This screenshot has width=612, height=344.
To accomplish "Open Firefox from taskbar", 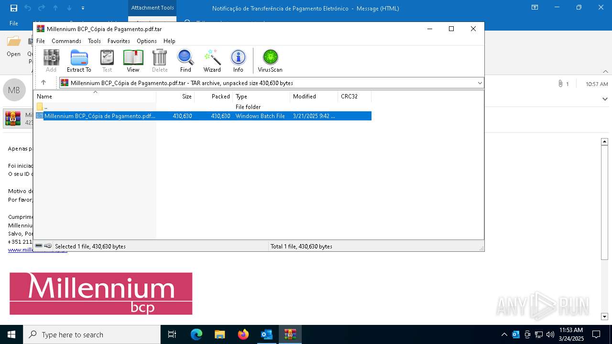I will 243,334.
